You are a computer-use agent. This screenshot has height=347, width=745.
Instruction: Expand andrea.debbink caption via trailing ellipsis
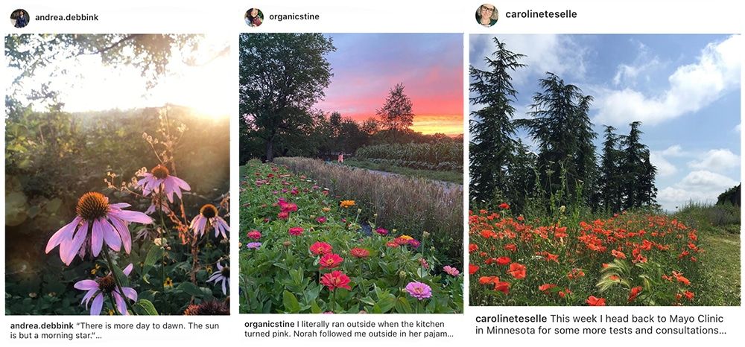pyautogui.click(x=99, y=336)
